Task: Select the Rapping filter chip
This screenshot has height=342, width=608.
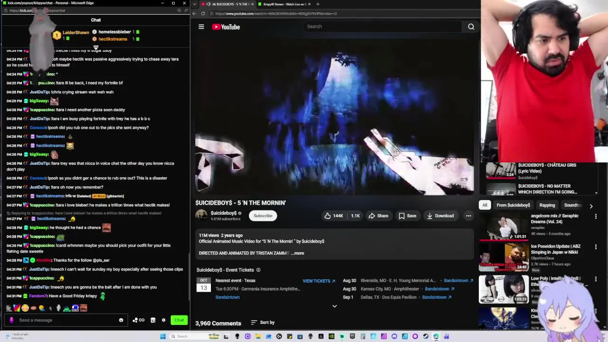Action: point(547,205)
